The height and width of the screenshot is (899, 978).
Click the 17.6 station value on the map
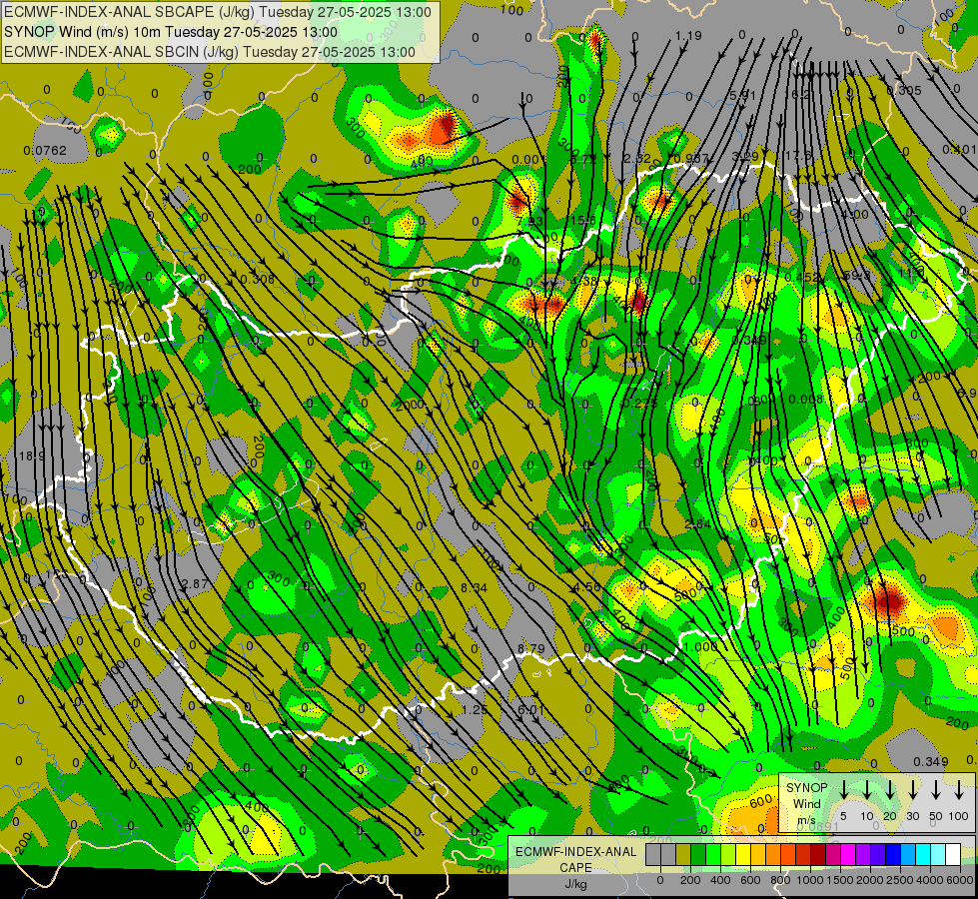pos(798,156)
